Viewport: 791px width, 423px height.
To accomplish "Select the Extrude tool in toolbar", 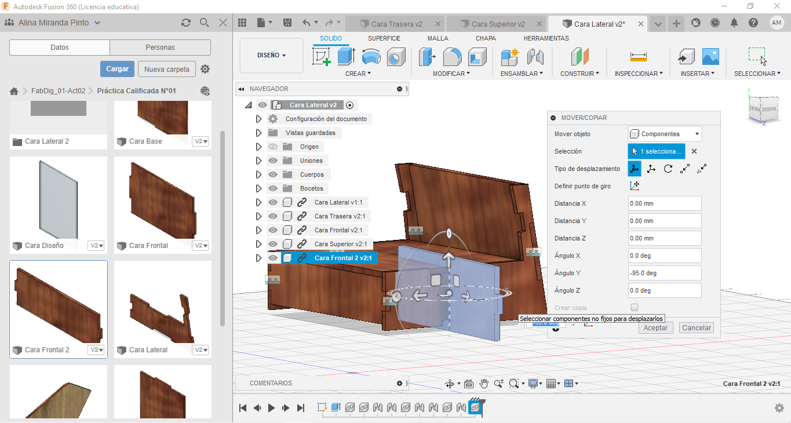I will (346, 57).
